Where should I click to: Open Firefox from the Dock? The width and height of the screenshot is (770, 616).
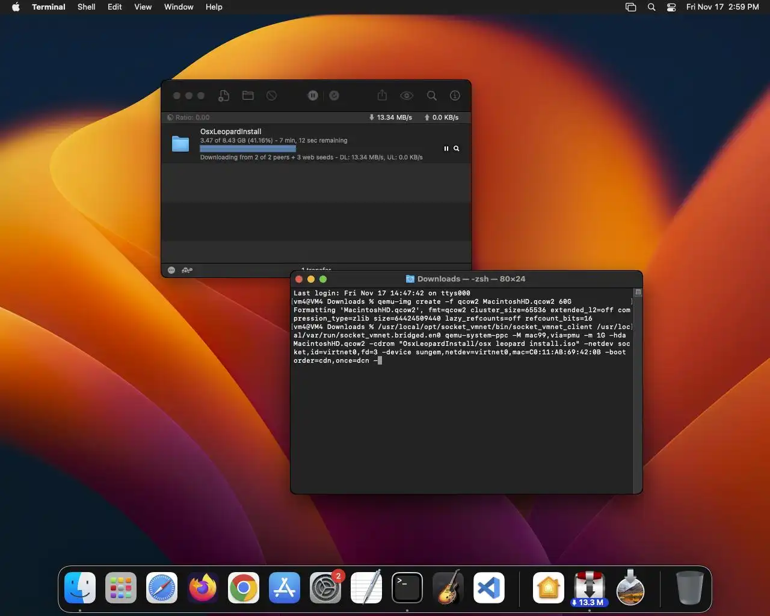pos(203,588)
